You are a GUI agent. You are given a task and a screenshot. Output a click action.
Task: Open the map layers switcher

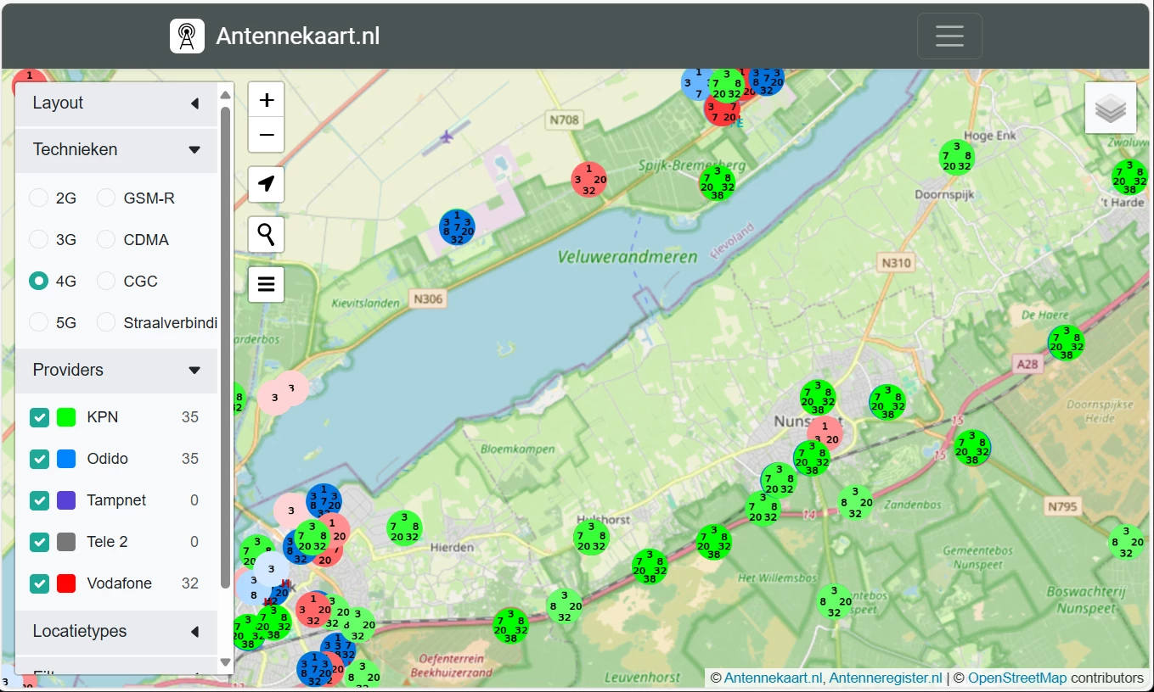click(x=1111, y=109)
